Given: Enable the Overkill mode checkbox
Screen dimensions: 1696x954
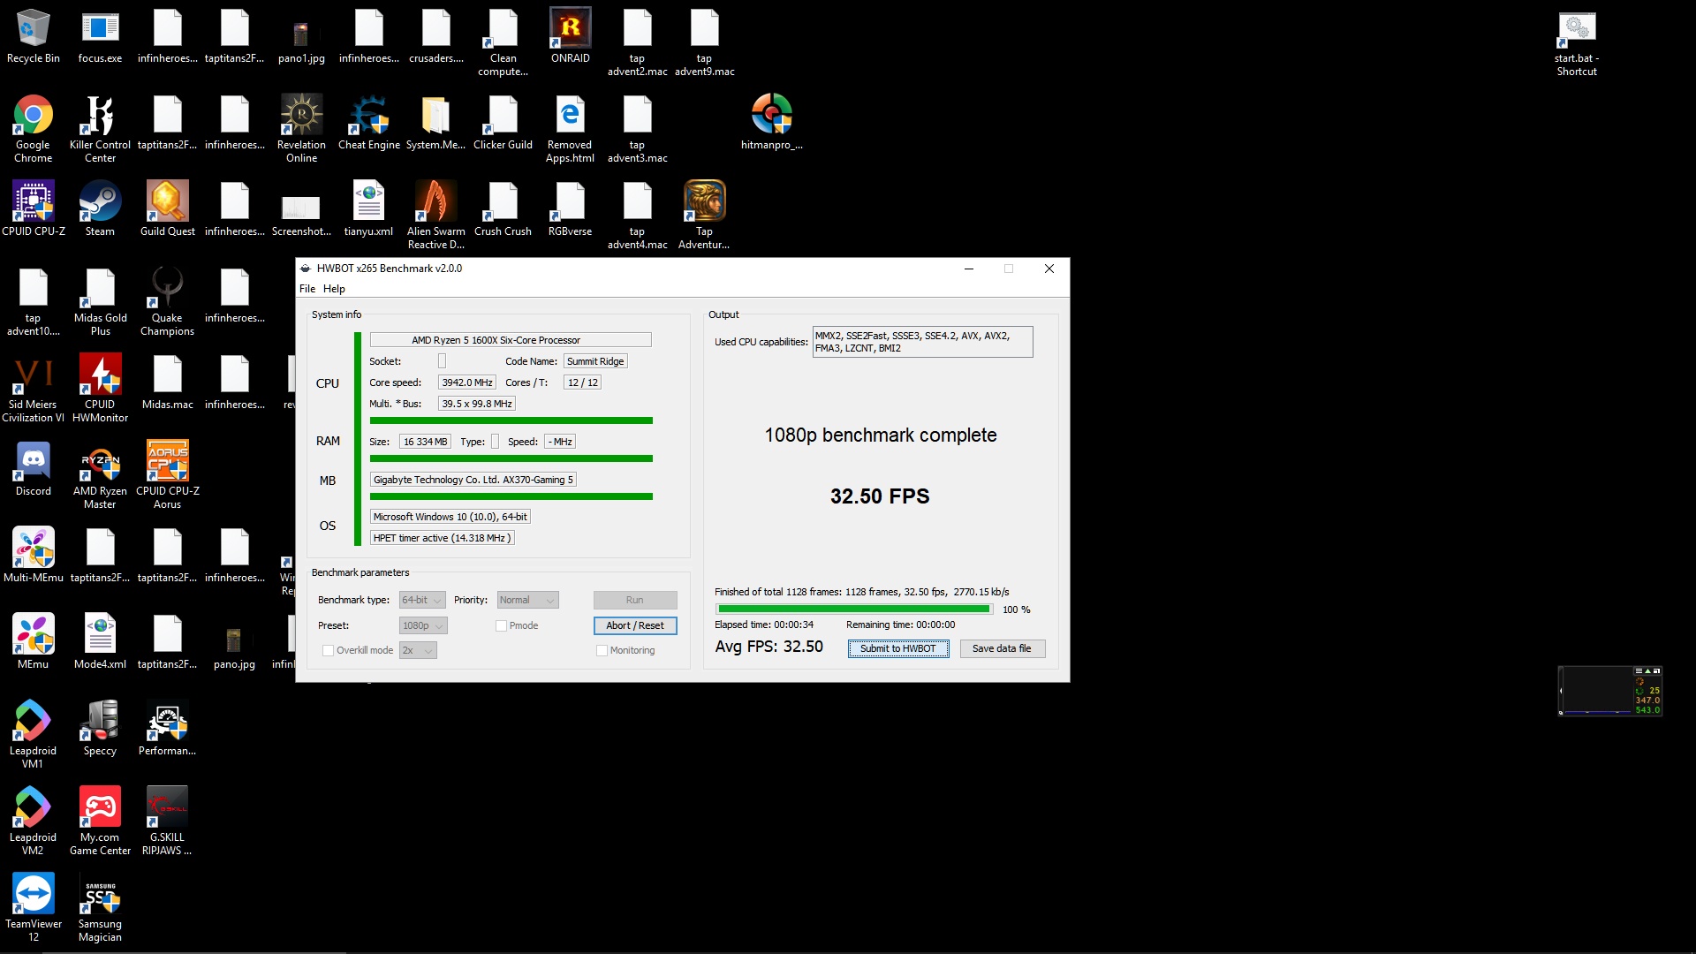Looking at the screenshot, I should 329,650.
